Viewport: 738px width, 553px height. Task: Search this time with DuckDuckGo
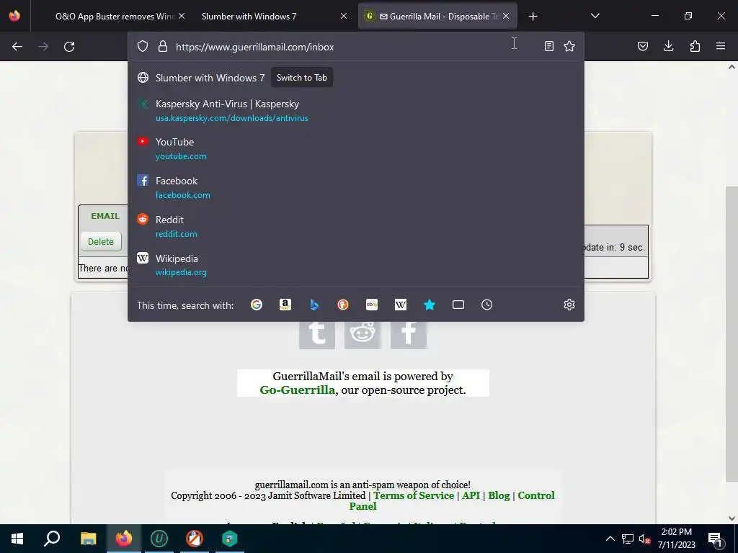(x=343, y=305)
